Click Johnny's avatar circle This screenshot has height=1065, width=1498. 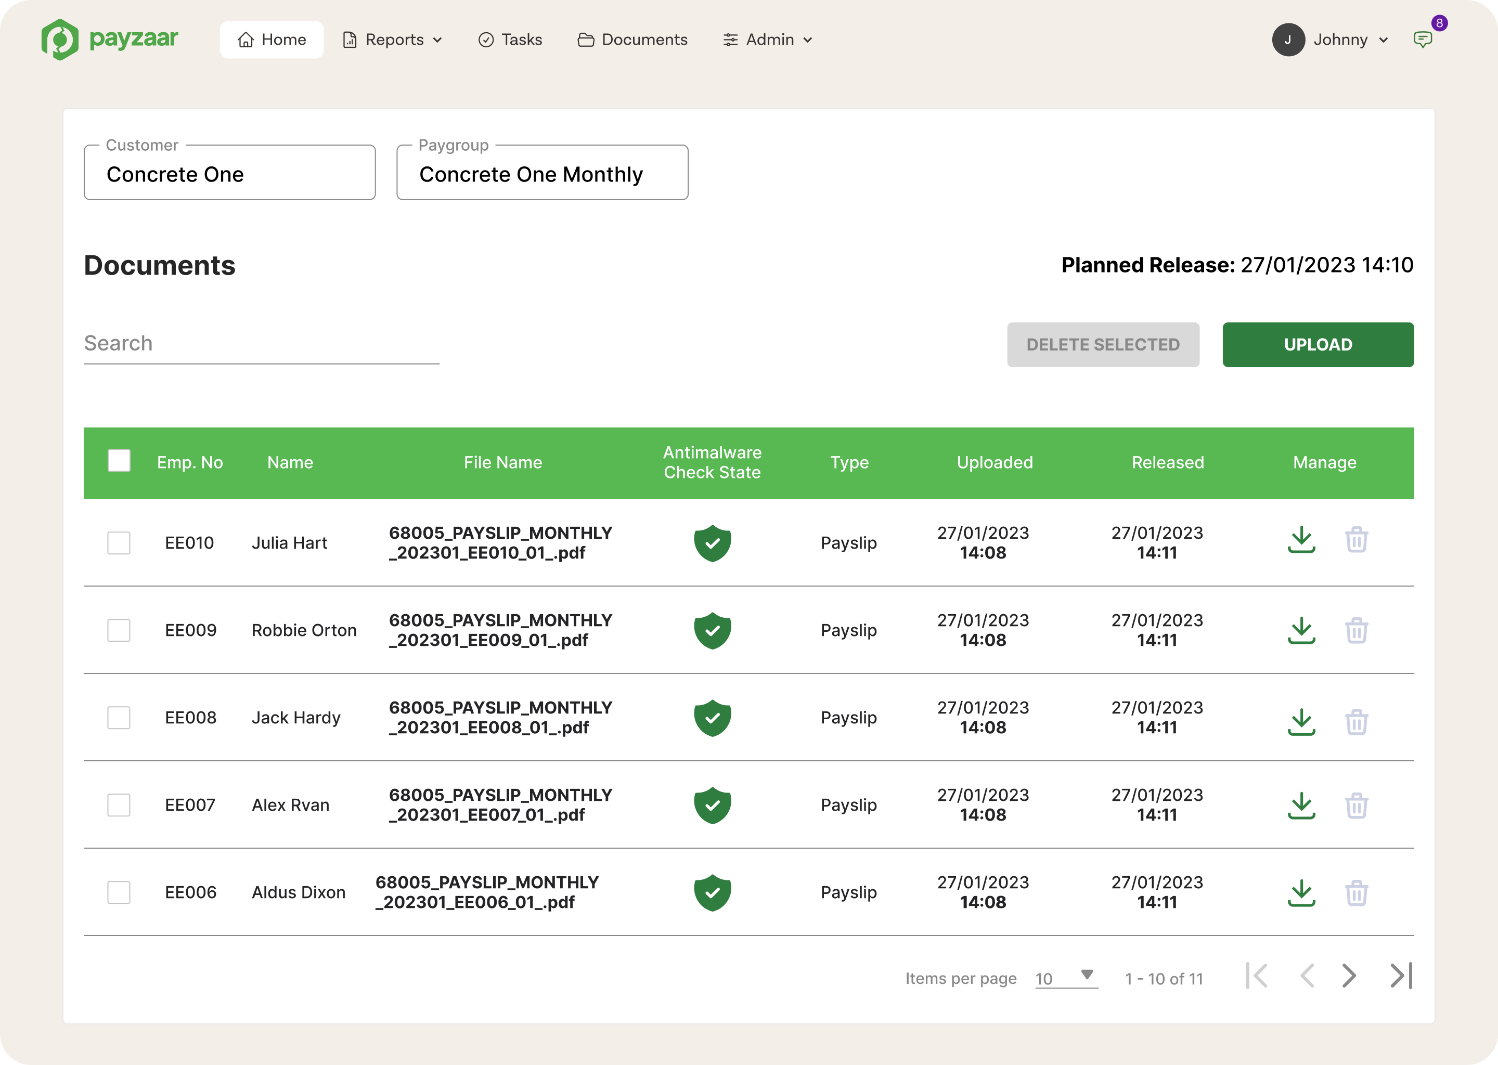coord(1288,40)
